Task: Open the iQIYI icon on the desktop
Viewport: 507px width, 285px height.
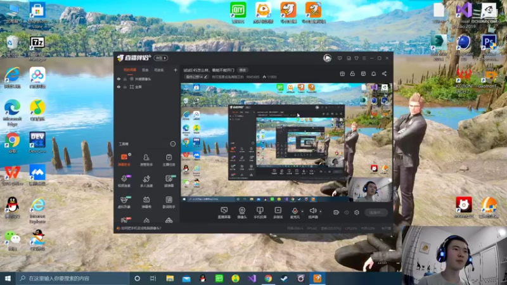Action: click(238, 13)
